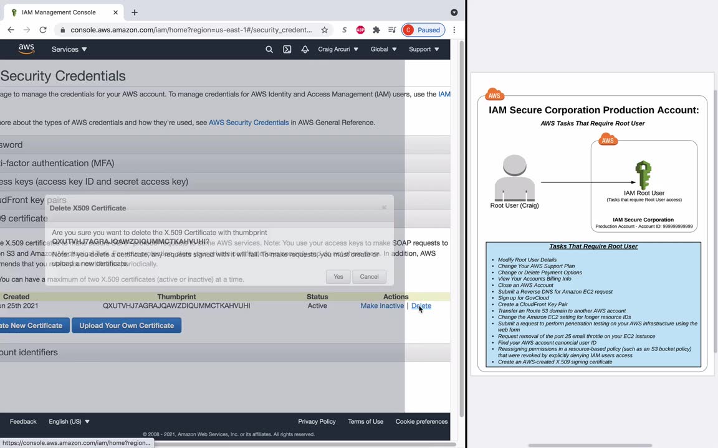Viewport: 718px width, 448px height.
Task: Open the AWS Security Credentials link
Action: [249, 123]
